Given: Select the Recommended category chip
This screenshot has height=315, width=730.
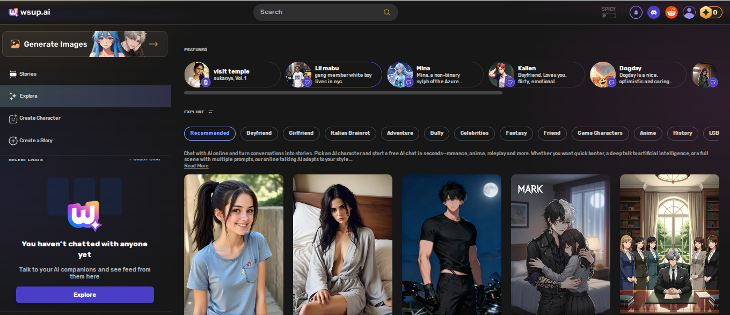Looking at the screenshot, I should (x=210, y=133).
